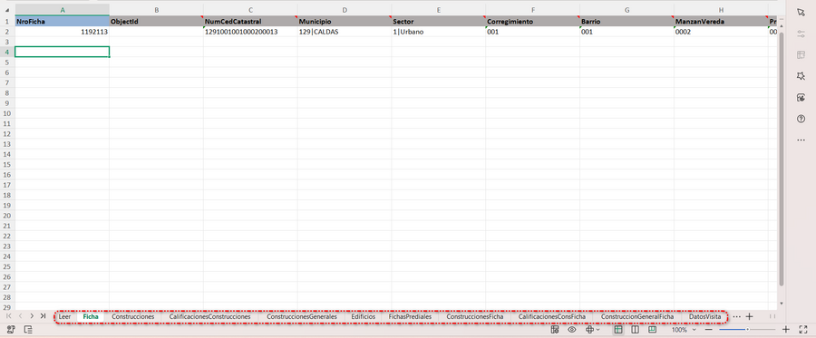The height and width of the screenshot is (338, 816).
Task: Switch to normal view mode
Action: (618, 329)
